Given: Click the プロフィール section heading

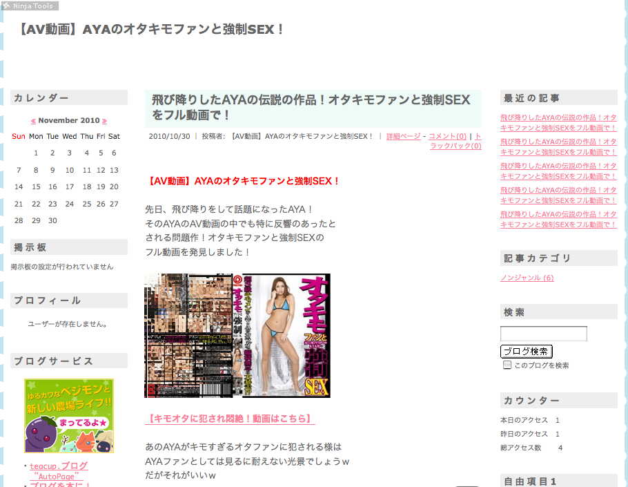Looking at the screenshot, I should coord(69,300).
